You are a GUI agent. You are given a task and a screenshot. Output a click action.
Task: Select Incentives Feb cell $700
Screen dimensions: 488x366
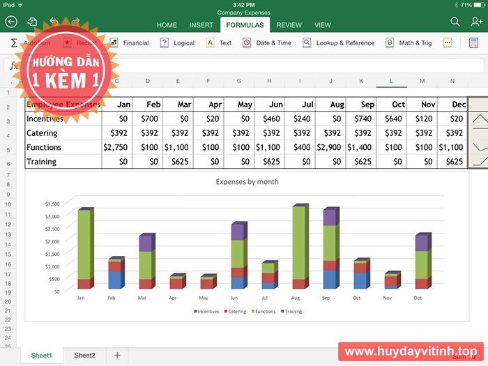pyautogui.click(x=148, y=119)
